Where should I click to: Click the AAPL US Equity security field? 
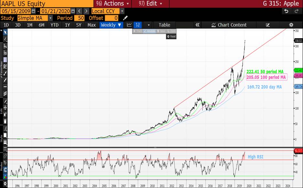[47, 4]
